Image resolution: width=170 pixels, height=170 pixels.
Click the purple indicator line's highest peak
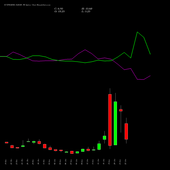click(85, 50)
